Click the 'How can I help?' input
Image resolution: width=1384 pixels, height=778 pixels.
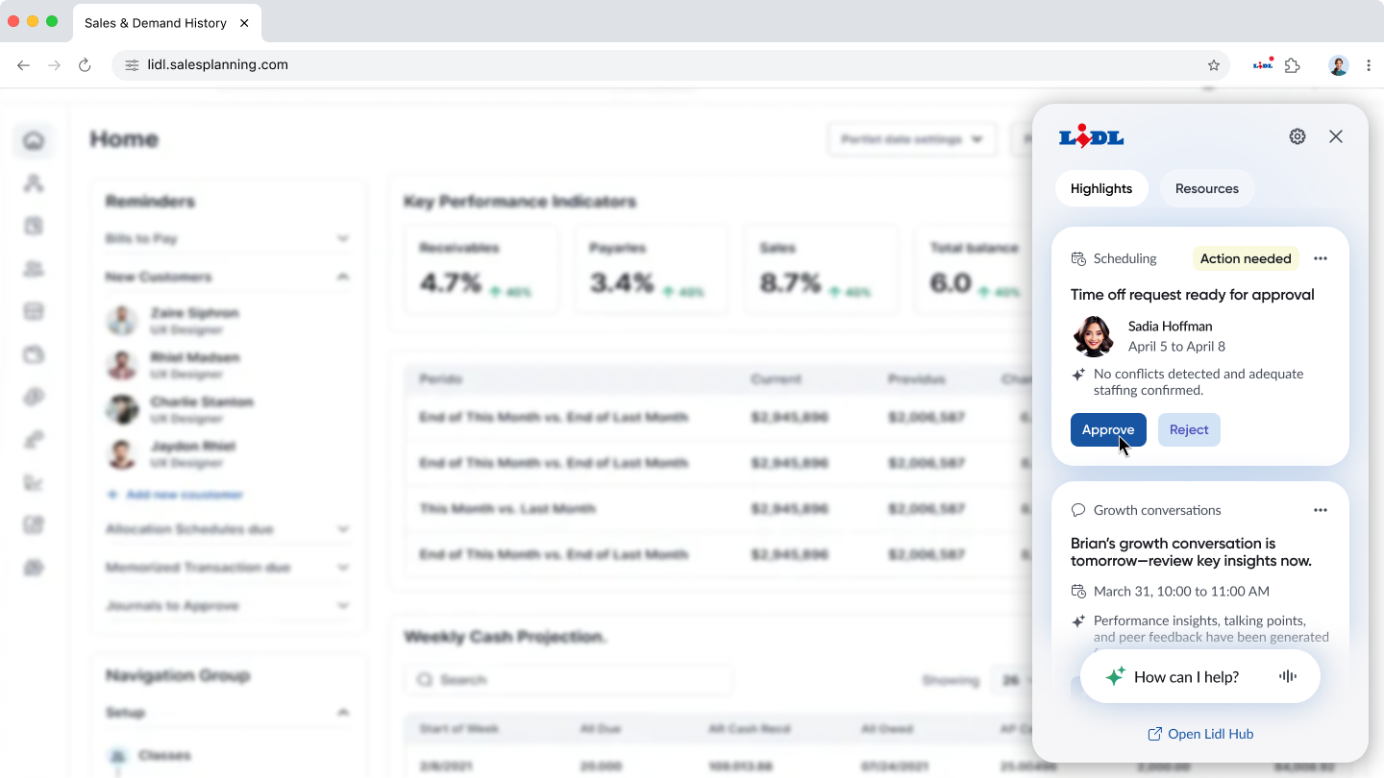1186,677
